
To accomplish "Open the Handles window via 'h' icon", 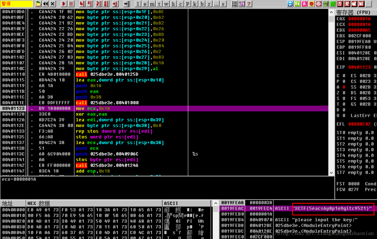I will [173, 4].
